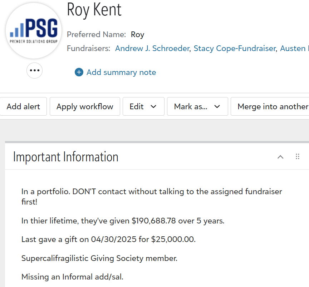Grab the Important Information drag handle
The width and height of the screenshot is (309, 287).
[298, 157]
